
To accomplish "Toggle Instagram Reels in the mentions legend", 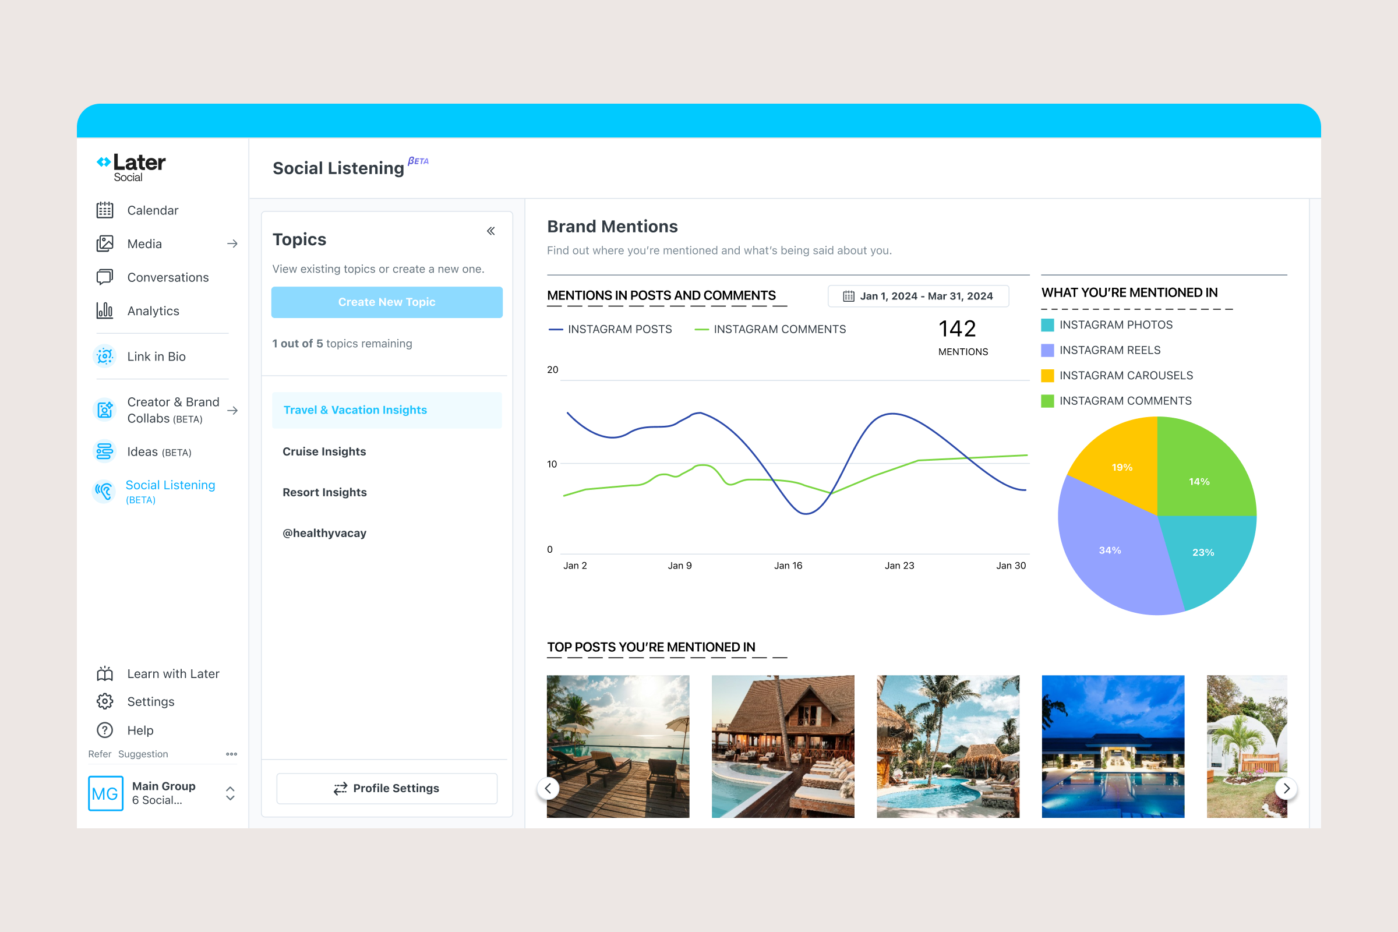I will [1109, 350].
